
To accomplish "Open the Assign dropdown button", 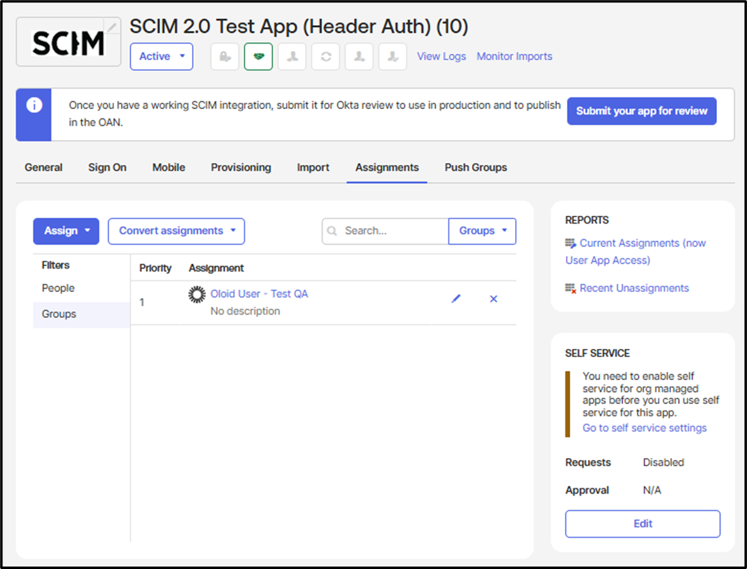I will 66,231.
